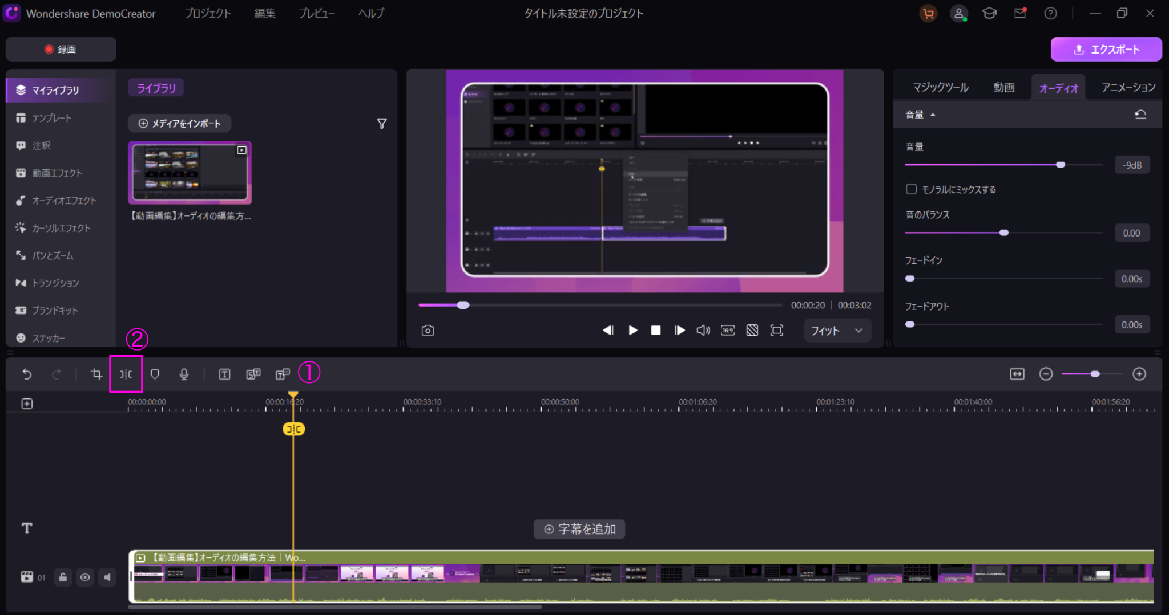Open トランジション in sidebar
This screenshot has width=1169, height=615.
click(x=61, y=283)
